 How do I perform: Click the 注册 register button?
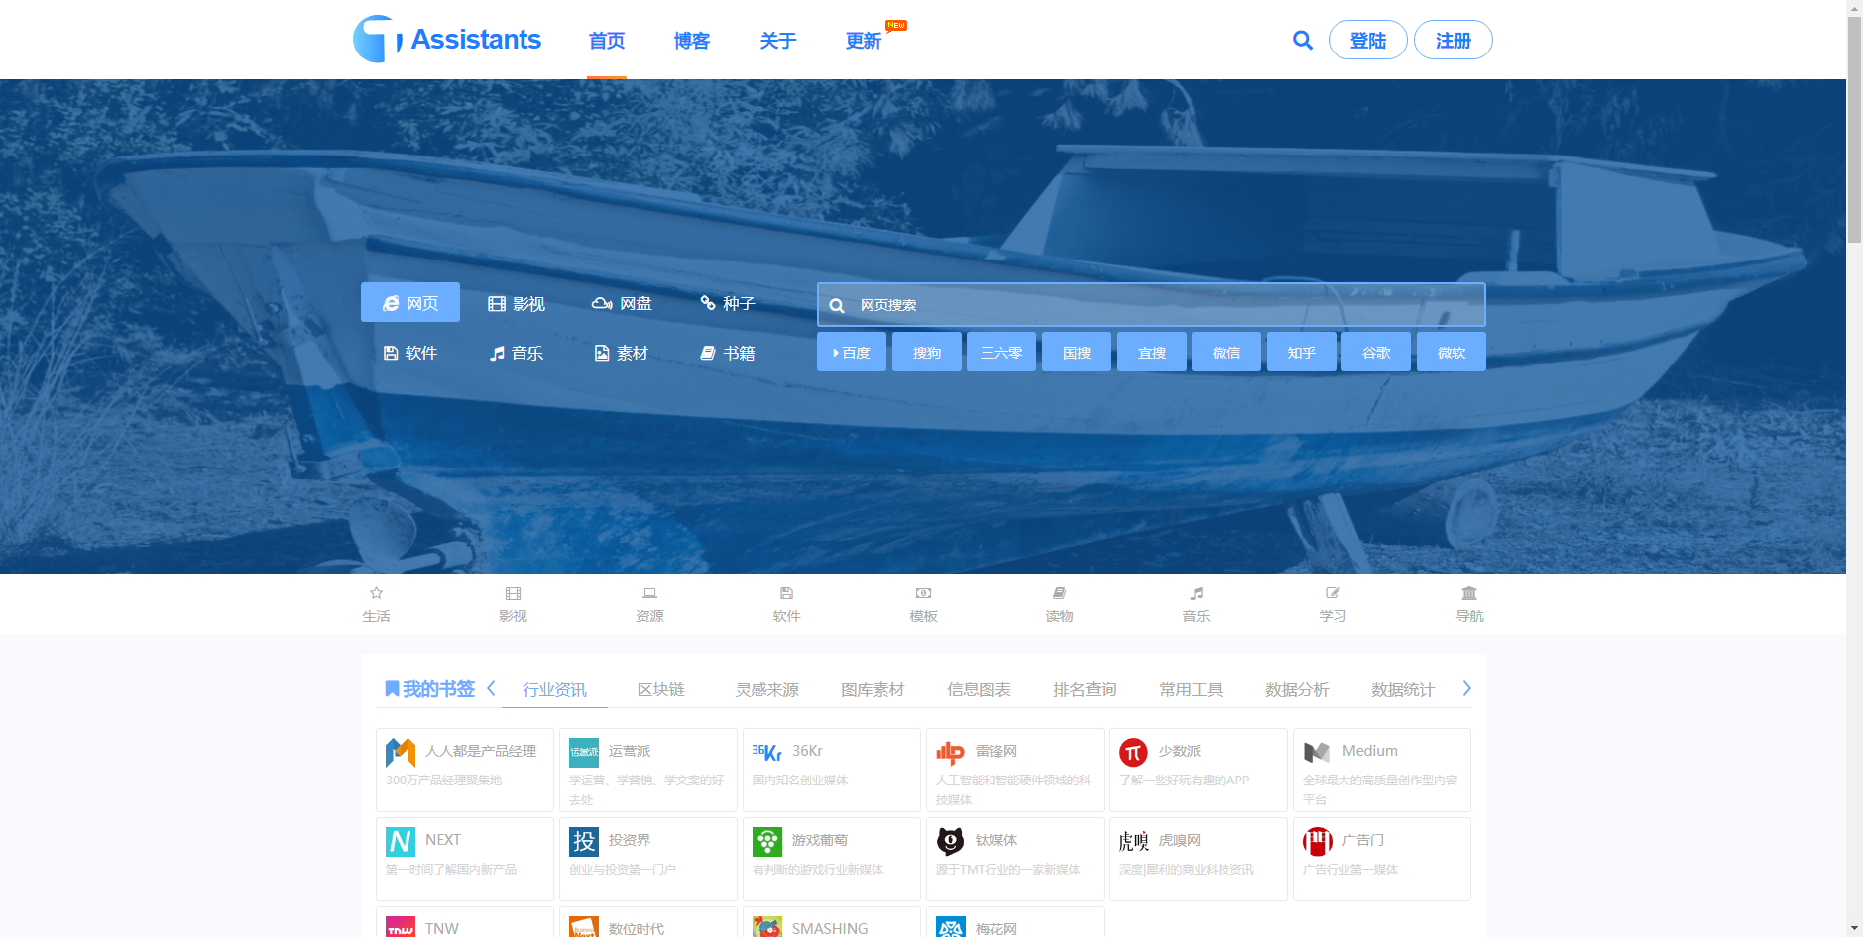[x=1453, y=40]
